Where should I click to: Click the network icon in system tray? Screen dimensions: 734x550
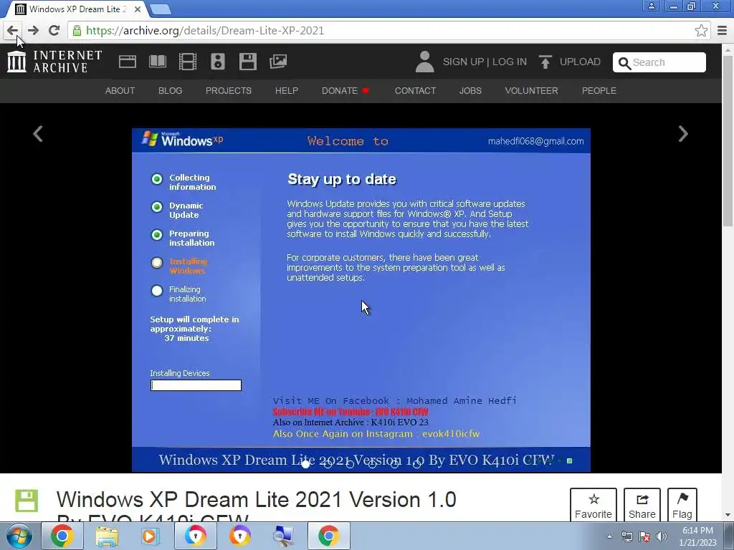pos(626,536)
